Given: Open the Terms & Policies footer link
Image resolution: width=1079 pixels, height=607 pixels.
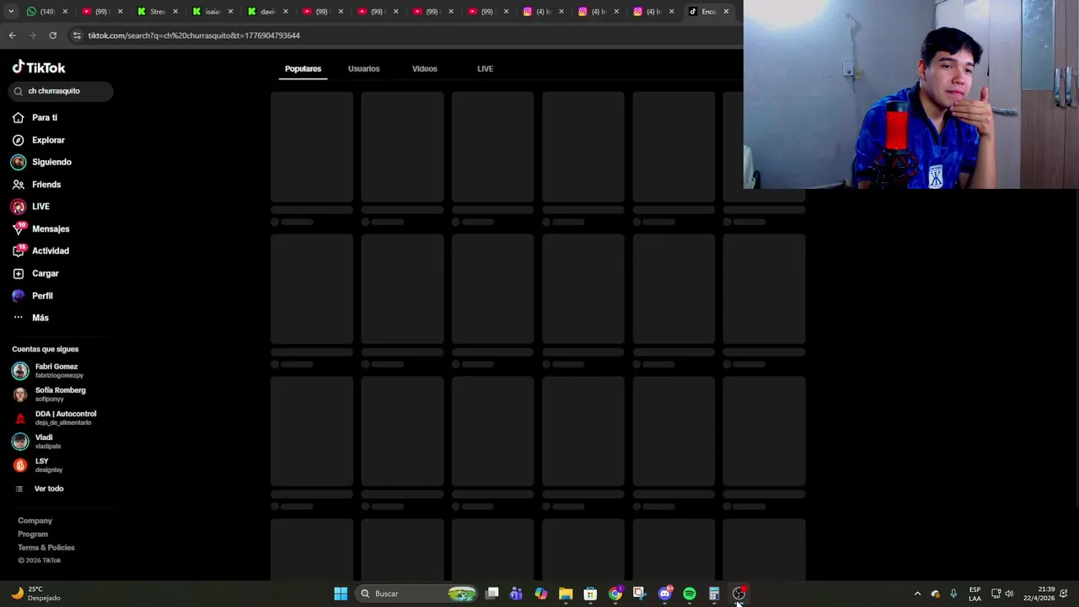Looking at the screenshot, I should pyautogui.click(x=46, y=548).
